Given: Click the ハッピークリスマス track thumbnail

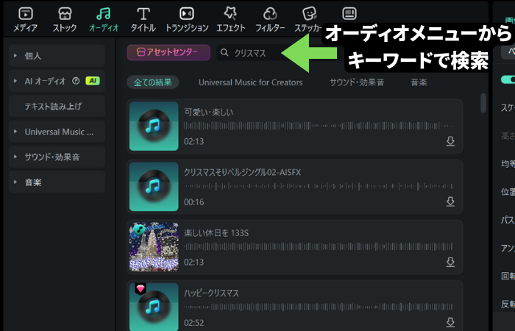Looking at the screenshot, I should [x=154, y=307].
